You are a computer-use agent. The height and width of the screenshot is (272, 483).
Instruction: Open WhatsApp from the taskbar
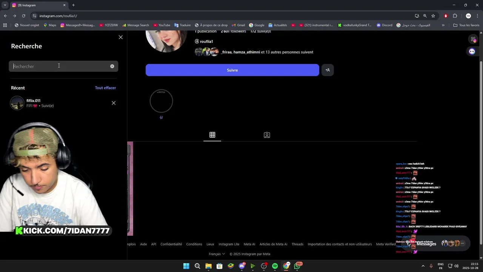(x=297, y=266)
